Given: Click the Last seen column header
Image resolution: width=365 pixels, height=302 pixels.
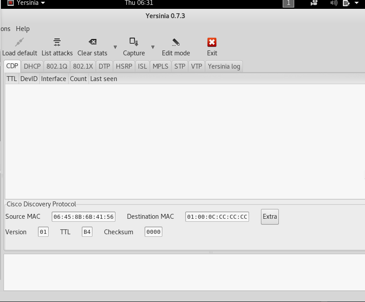Looking at the screenshot, I should 104,79.
